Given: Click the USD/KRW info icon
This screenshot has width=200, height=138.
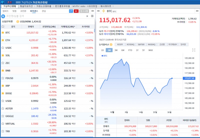Looking at the screenshot, I should (17, 21).
